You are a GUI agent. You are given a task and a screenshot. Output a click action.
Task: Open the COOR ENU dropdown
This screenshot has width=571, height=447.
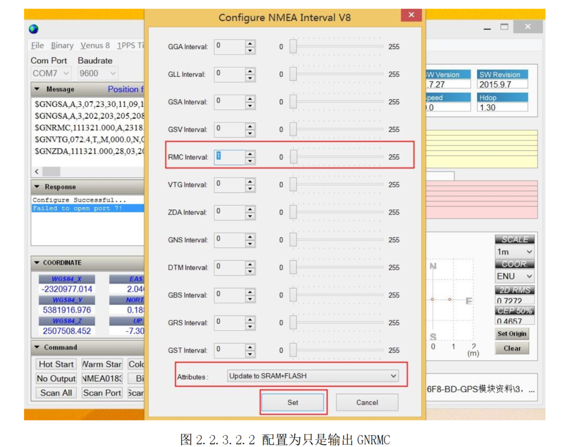pos(515,276)
